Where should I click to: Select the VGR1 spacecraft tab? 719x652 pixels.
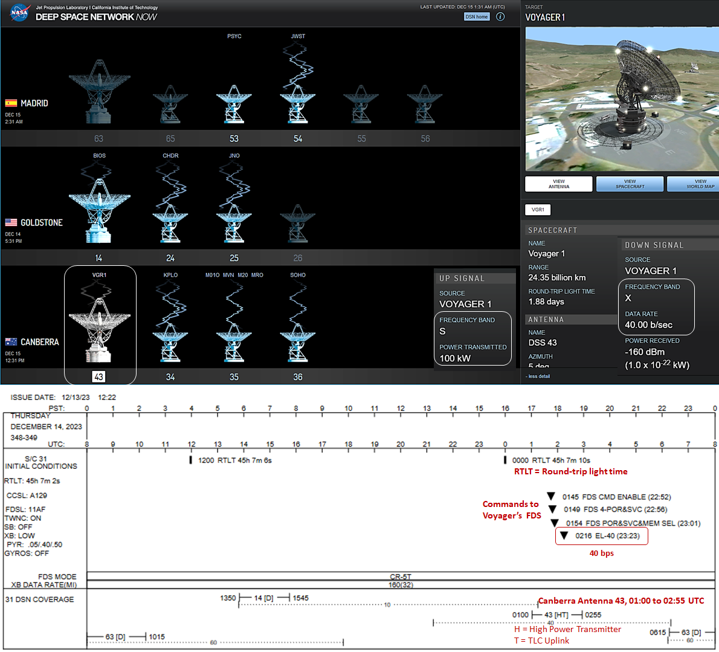click(538, 210)
